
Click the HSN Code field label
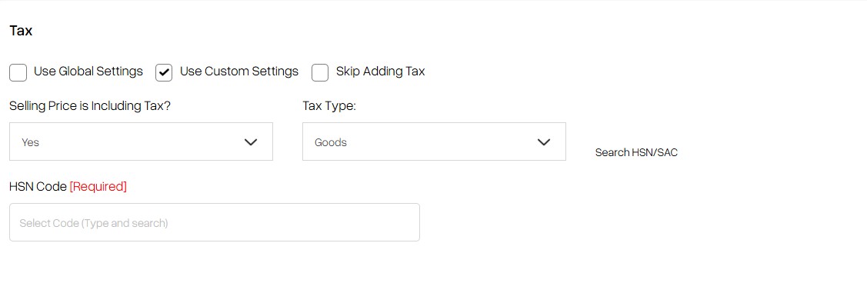[x=38, y=187]
